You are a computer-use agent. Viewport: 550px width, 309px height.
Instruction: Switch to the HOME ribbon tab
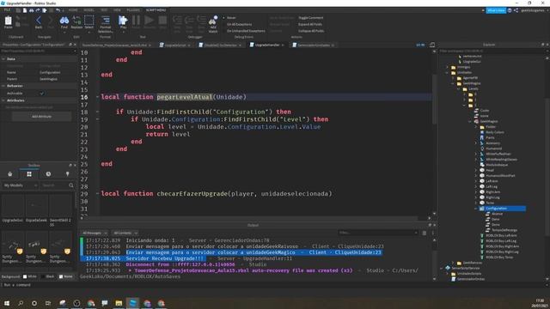tap(73, 10)
